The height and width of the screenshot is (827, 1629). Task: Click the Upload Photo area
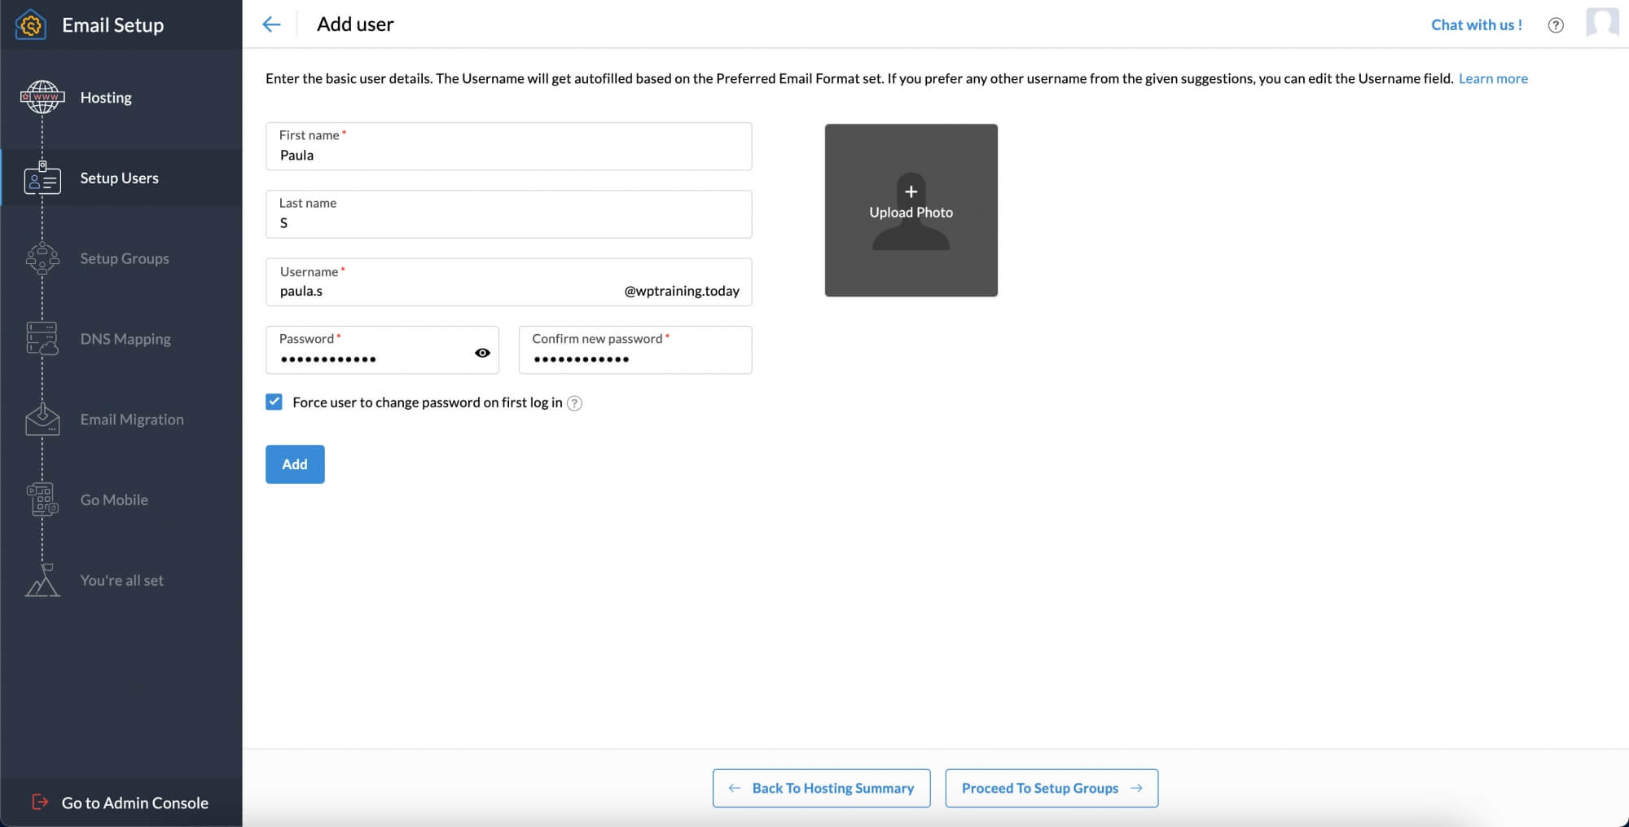tap(911, 210)
